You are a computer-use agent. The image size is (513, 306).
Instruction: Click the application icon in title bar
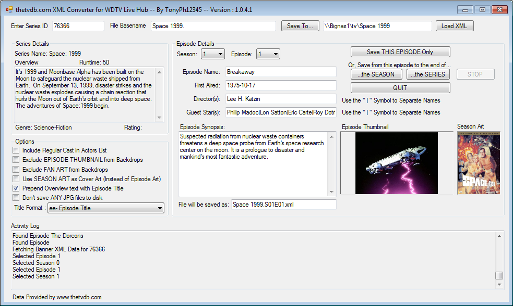coord(9,10)
